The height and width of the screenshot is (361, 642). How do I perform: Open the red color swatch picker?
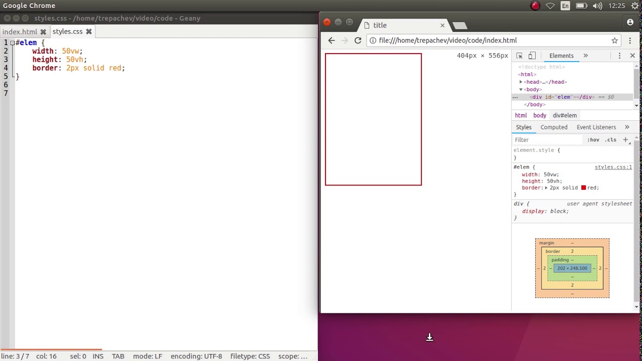tap(583, 188)
